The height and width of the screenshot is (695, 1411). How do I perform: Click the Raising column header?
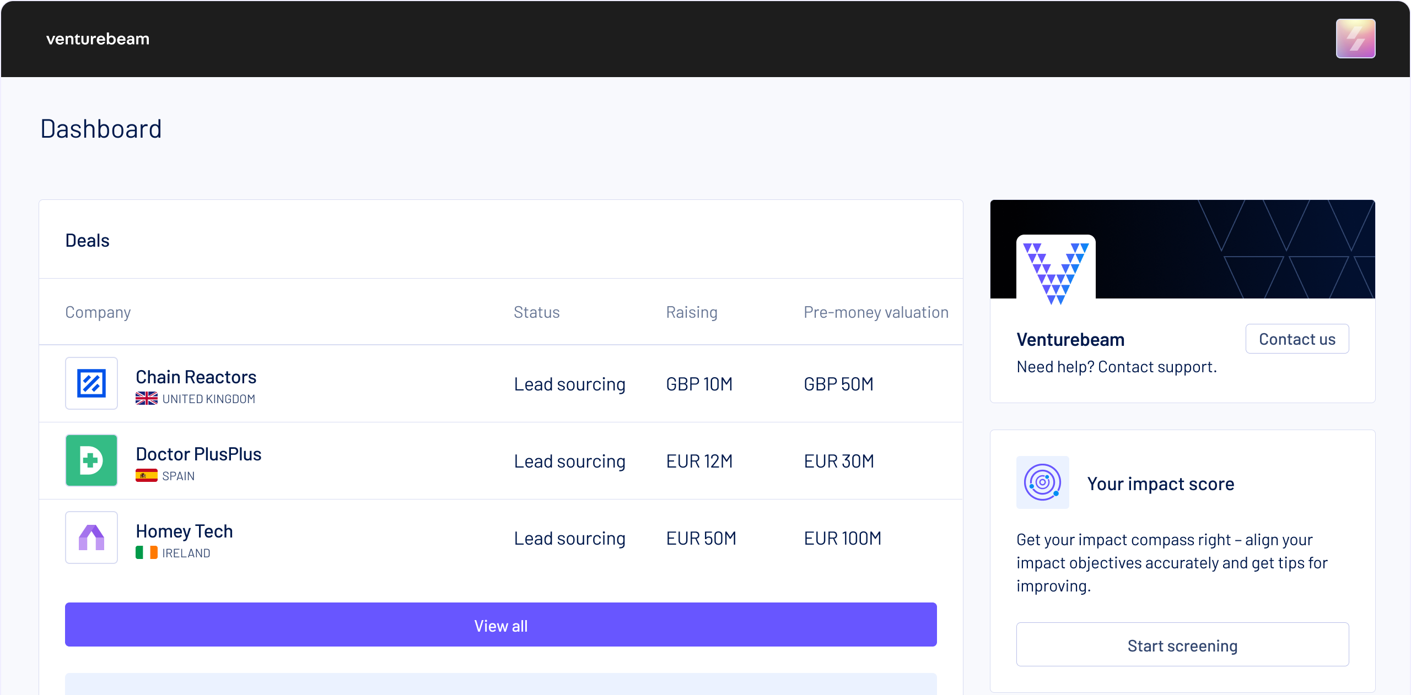click(691, 312)
